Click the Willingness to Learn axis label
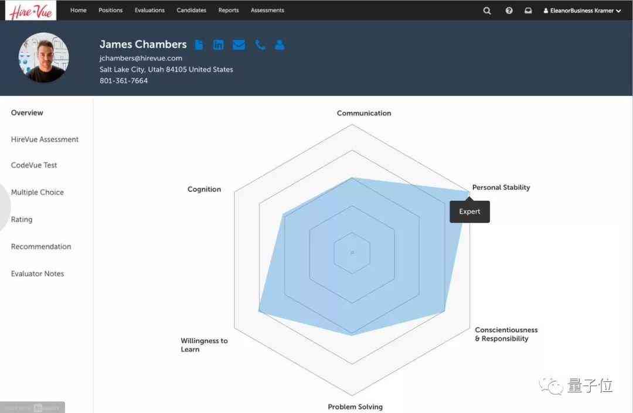This screenshot has height=413, width=633. [x=205, y=345]
